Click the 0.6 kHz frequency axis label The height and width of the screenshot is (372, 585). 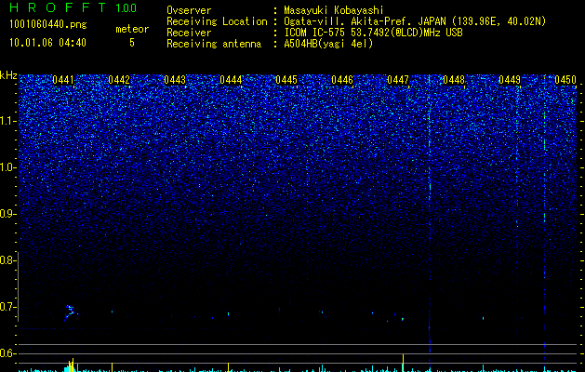[7, 353]
